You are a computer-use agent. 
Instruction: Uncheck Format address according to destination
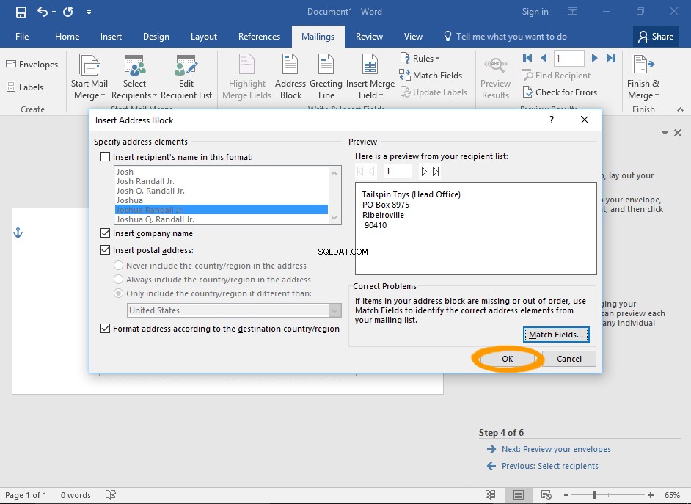[106, 328]
